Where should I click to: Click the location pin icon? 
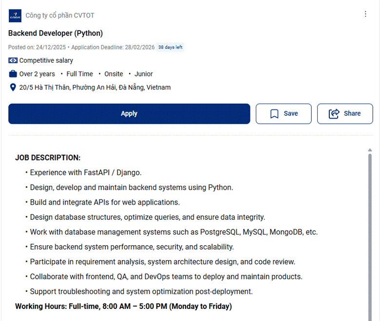[13, 88]
